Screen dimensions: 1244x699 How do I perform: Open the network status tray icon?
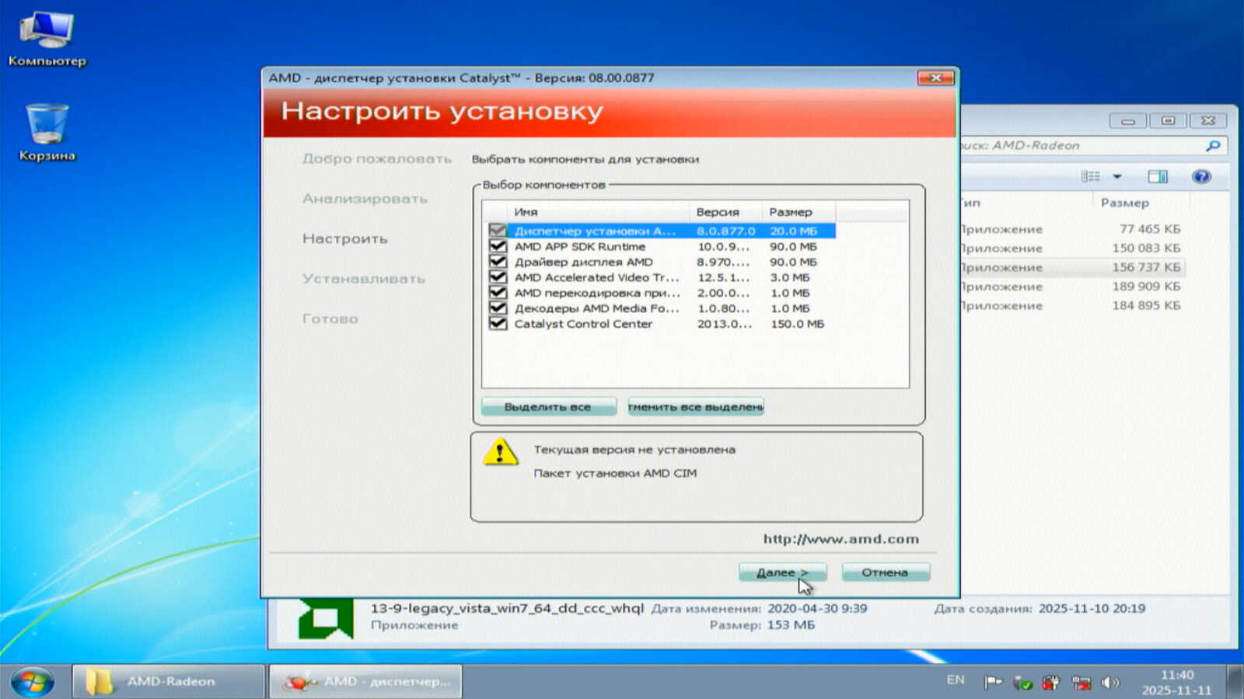pyautogui.click(x=1081, y=682)
